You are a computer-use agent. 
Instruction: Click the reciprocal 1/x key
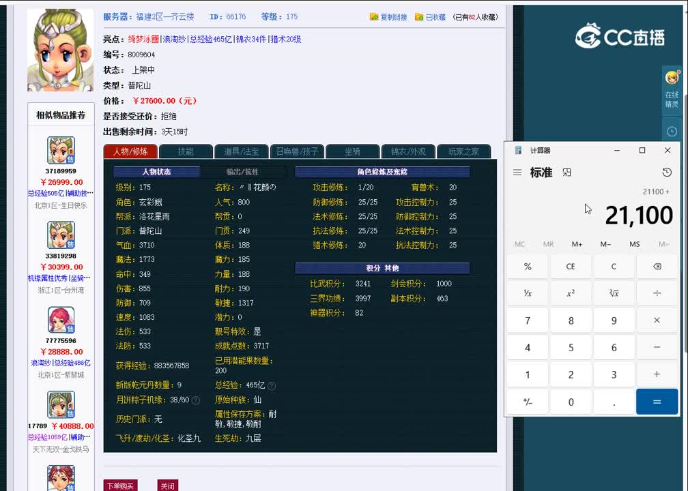click(528, 293)
